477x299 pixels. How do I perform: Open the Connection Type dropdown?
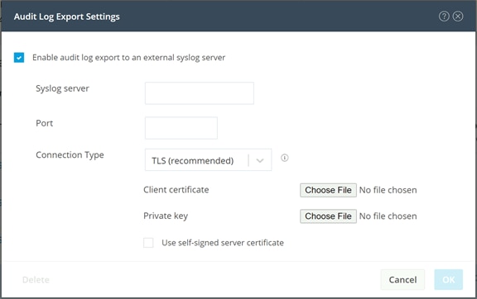pos(209,160)
